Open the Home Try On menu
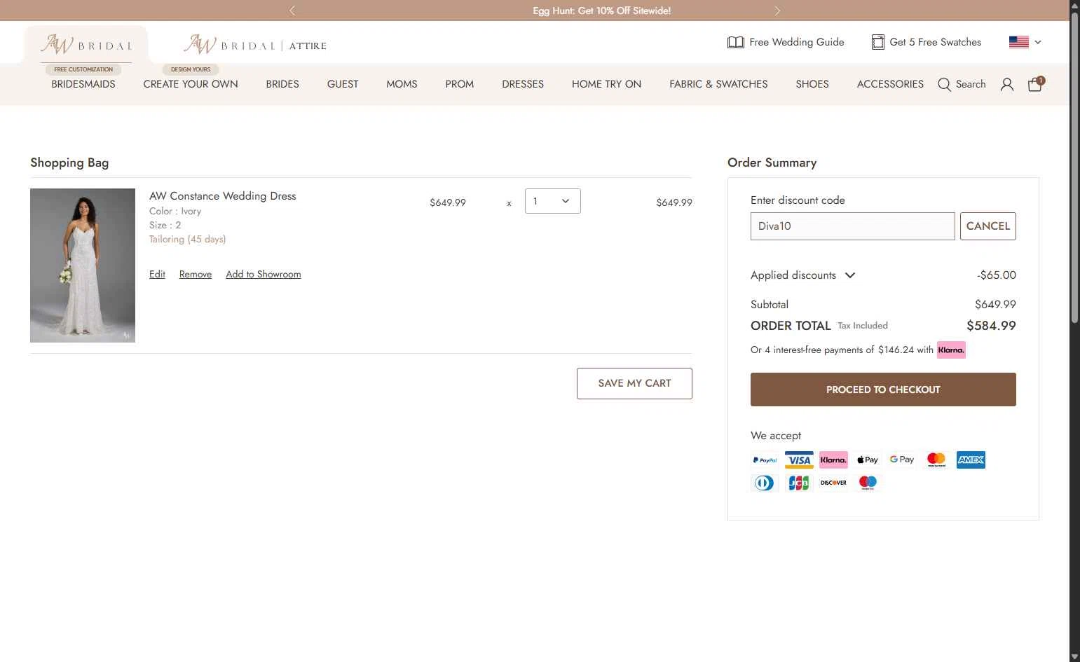The image size is (1080, 662). click(606, 84)
